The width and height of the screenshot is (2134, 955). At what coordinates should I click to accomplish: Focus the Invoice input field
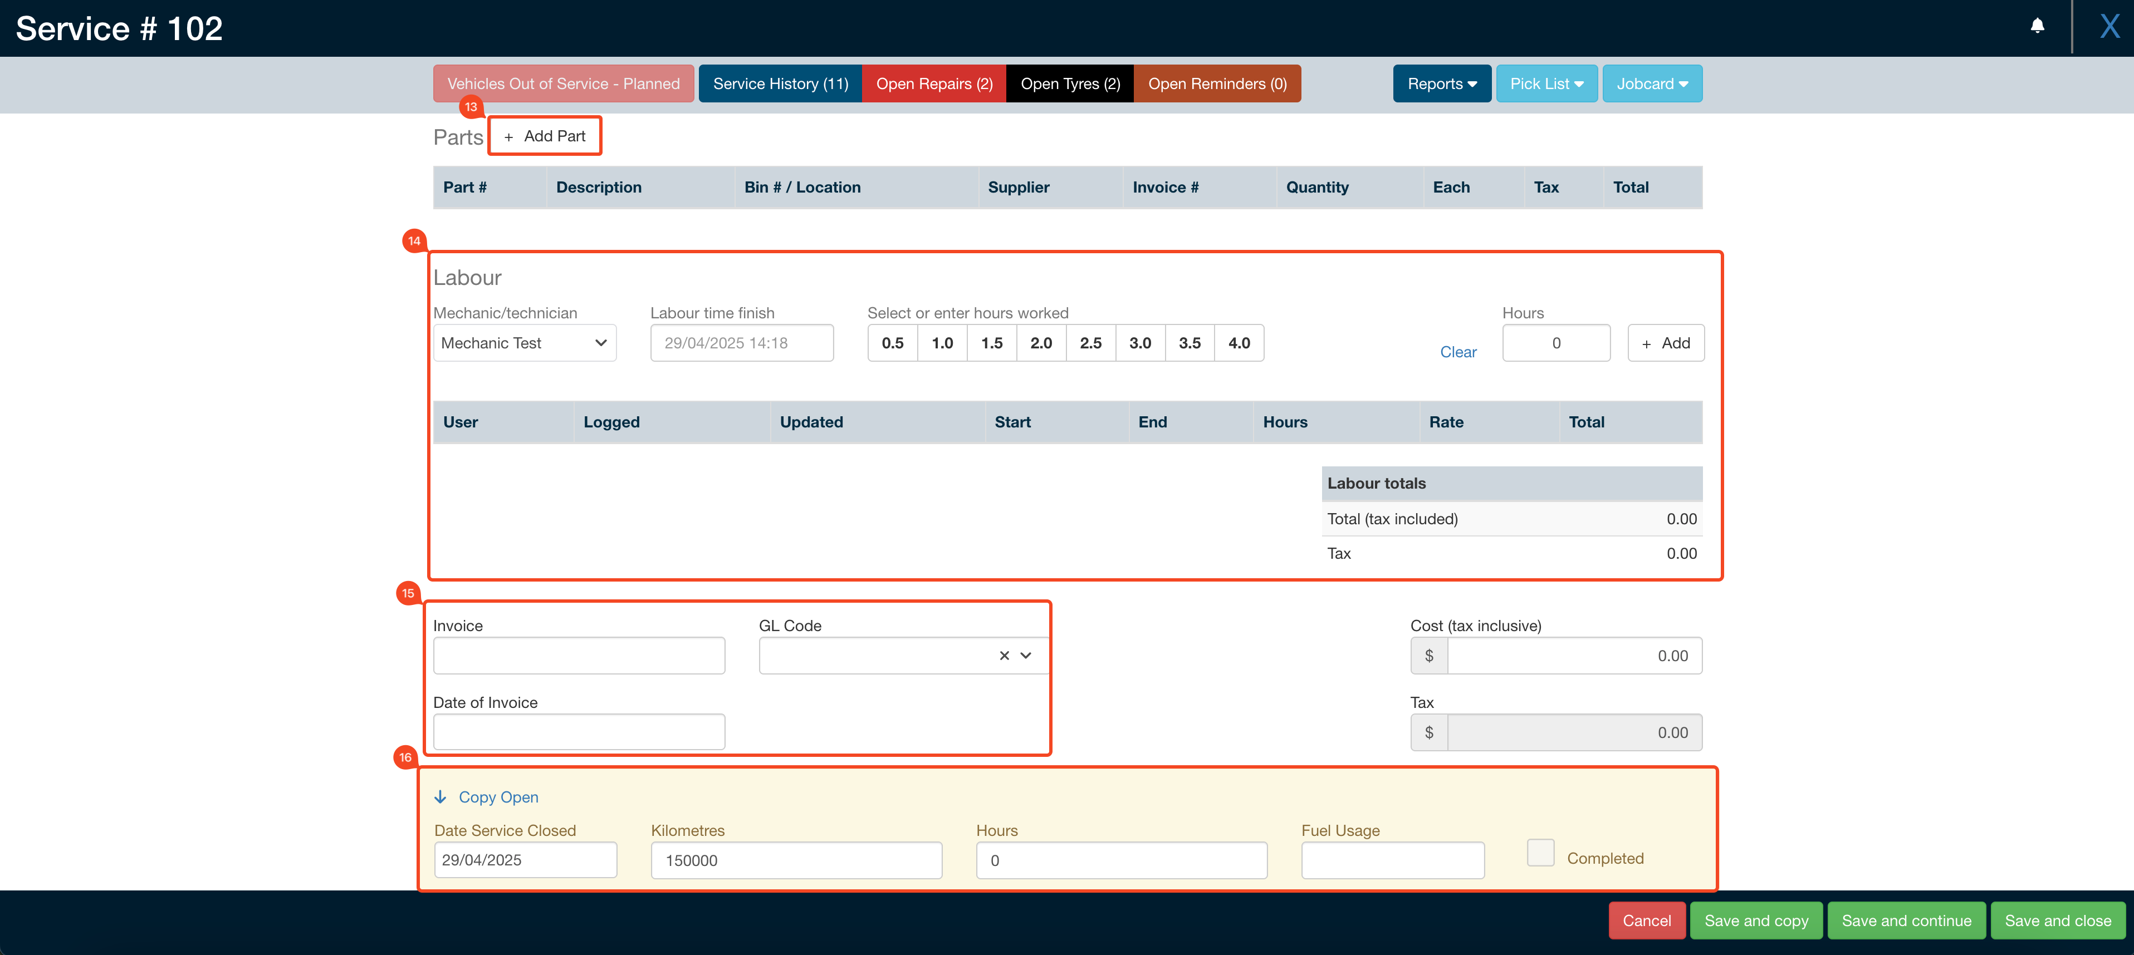(578, 656)
